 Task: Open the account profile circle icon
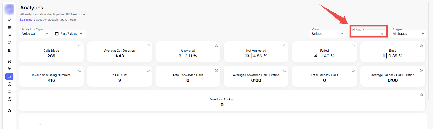click(9, 84)
